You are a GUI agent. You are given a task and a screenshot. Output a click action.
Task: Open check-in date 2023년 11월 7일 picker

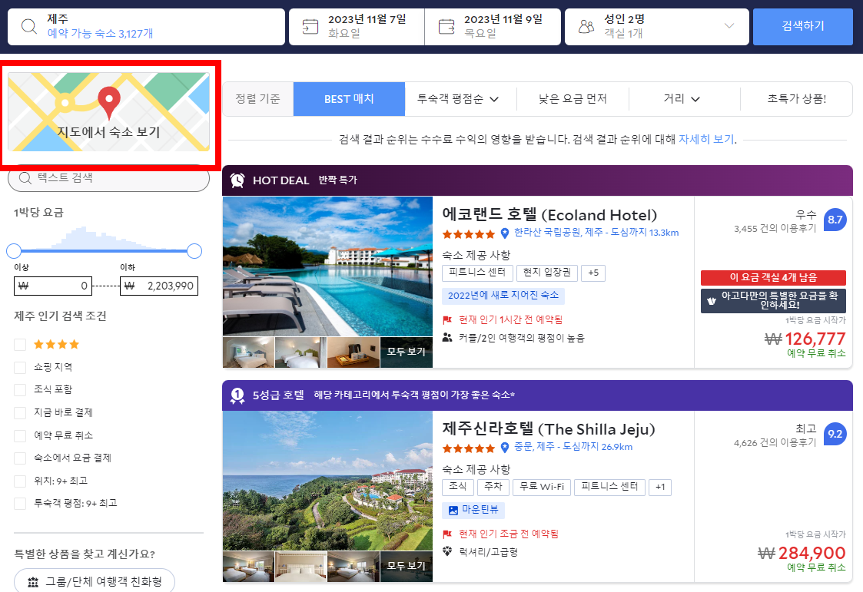357,26
